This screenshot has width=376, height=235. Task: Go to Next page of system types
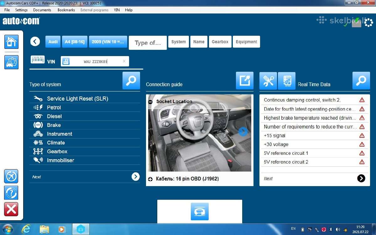click(x=135, y=177)
